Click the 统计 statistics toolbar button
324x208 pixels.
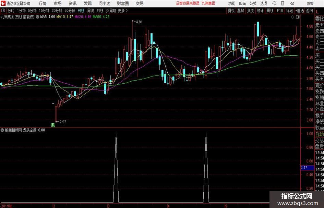pos(260,11)
